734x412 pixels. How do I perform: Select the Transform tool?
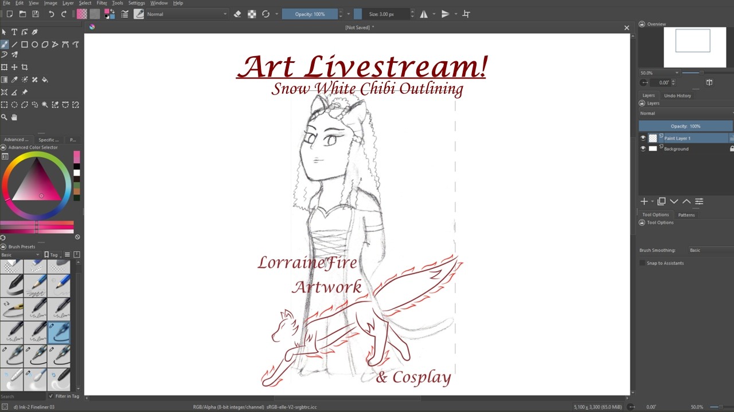coord(4,67)
